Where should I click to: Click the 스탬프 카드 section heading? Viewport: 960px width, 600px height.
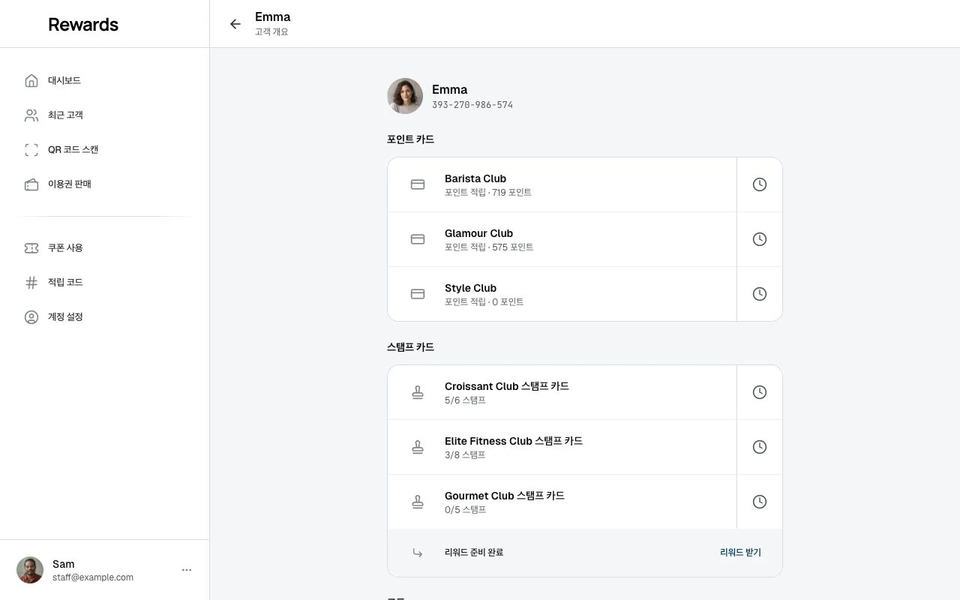pos(410,347)
